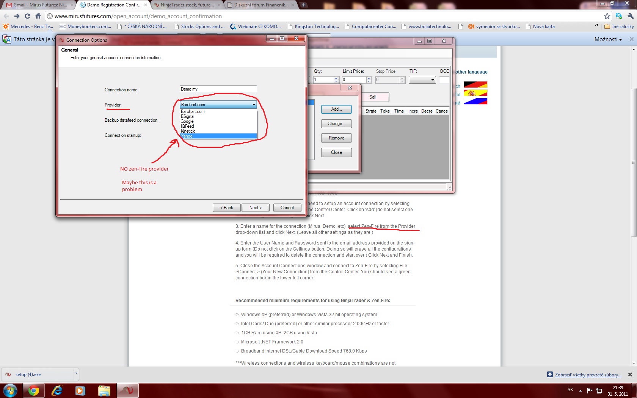Reload the page with the refresh icon
637x398 pixels.
click(x=27, y=16)
